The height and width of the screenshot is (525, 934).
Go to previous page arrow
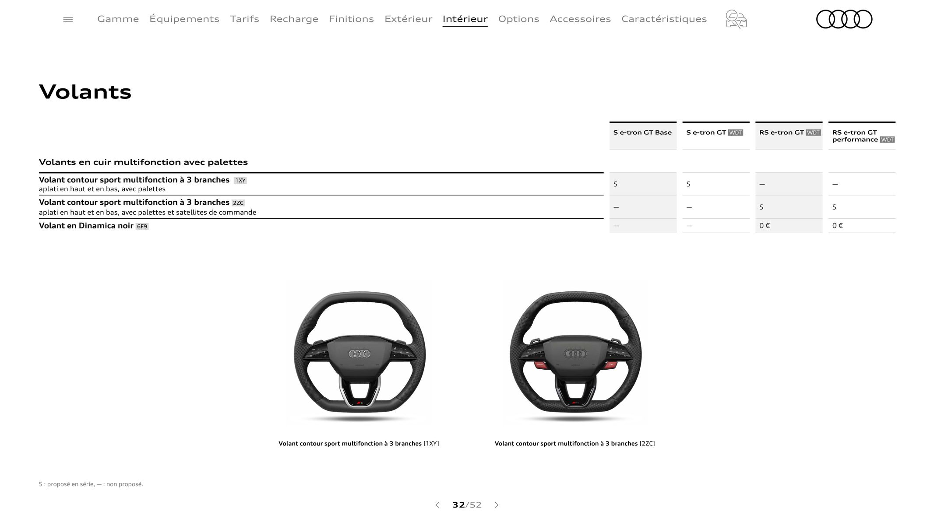(437, 505)
